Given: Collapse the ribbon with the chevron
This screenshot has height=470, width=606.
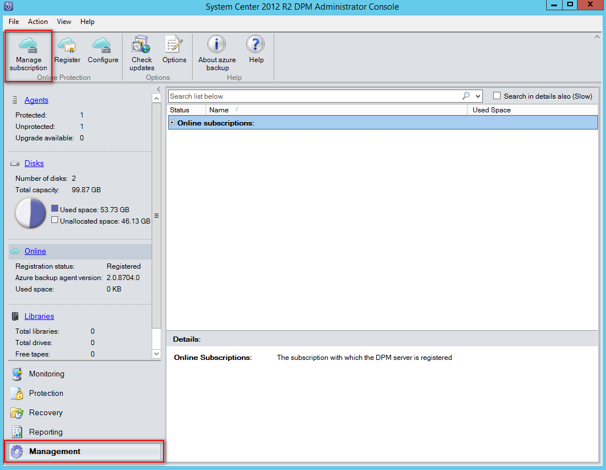Looking at the screenshot, I should coord(597,37).
